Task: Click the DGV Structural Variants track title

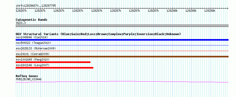Action: pyautogui.click(x=98, y=34)
